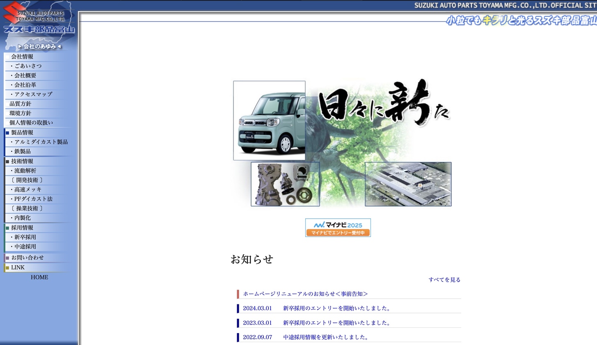
Task: Click the 〔操業技術〕 menu label
Action: (27, 208)
